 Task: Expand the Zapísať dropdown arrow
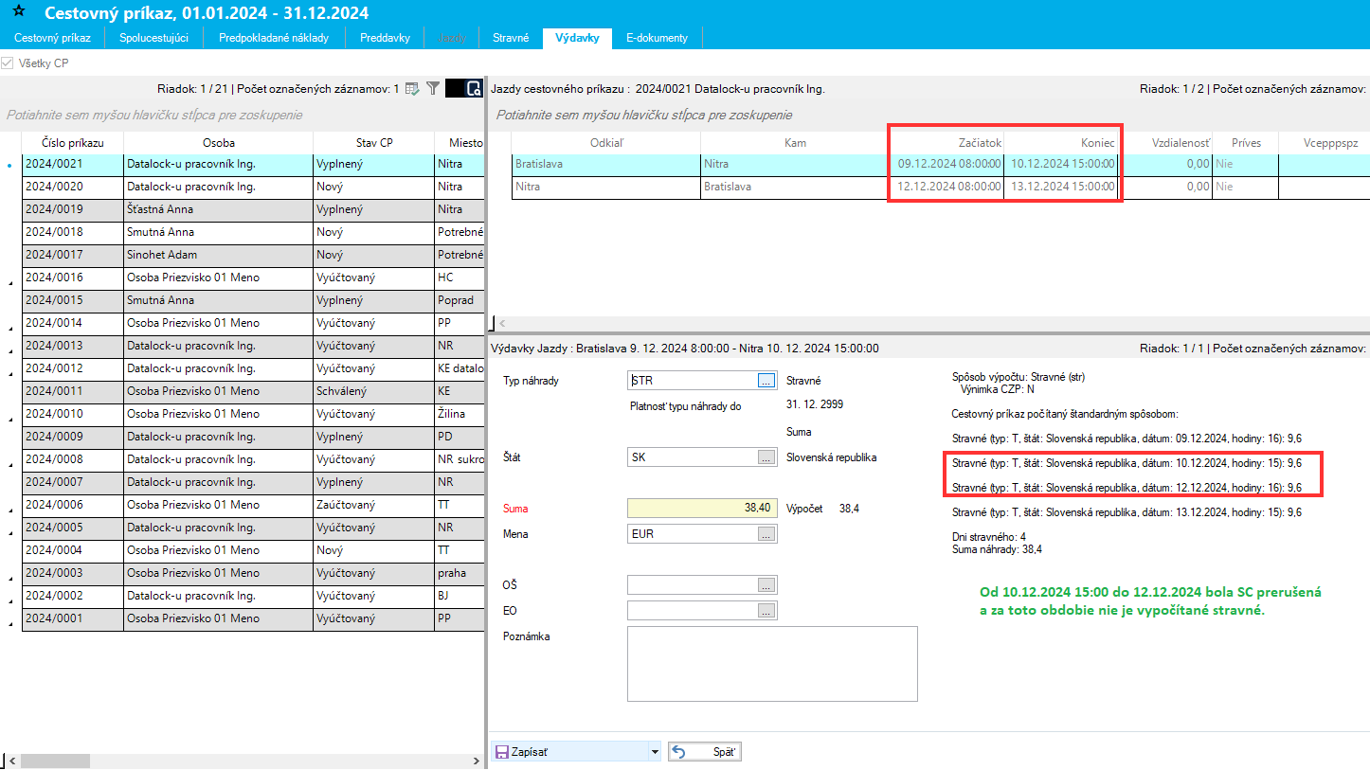tap(654, 752)
